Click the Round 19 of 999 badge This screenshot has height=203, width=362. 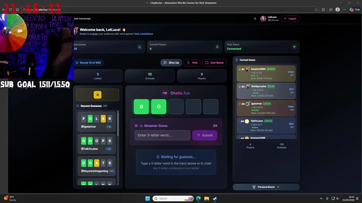(x=88, y=63)
